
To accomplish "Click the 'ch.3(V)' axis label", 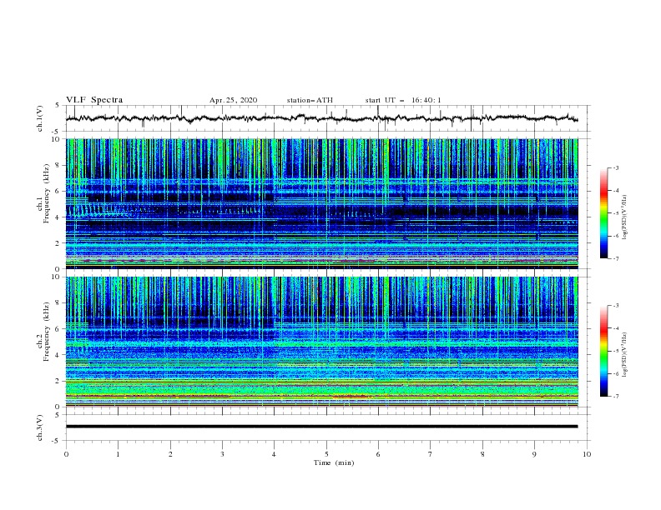I will (40, 427).
